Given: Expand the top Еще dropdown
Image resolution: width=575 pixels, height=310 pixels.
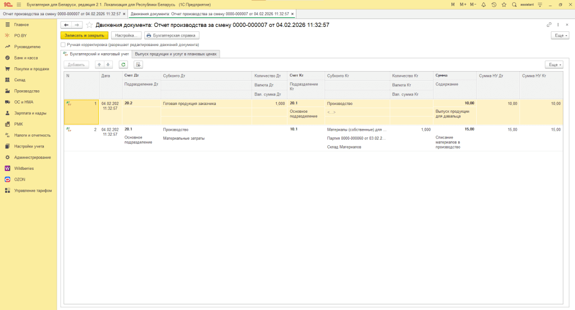Looking at the screenshot, I should tap(560, 35).
